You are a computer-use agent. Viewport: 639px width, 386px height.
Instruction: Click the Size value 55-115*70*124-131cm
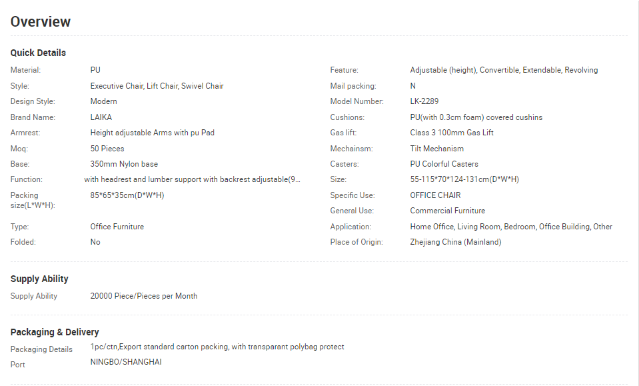[464, 179]
